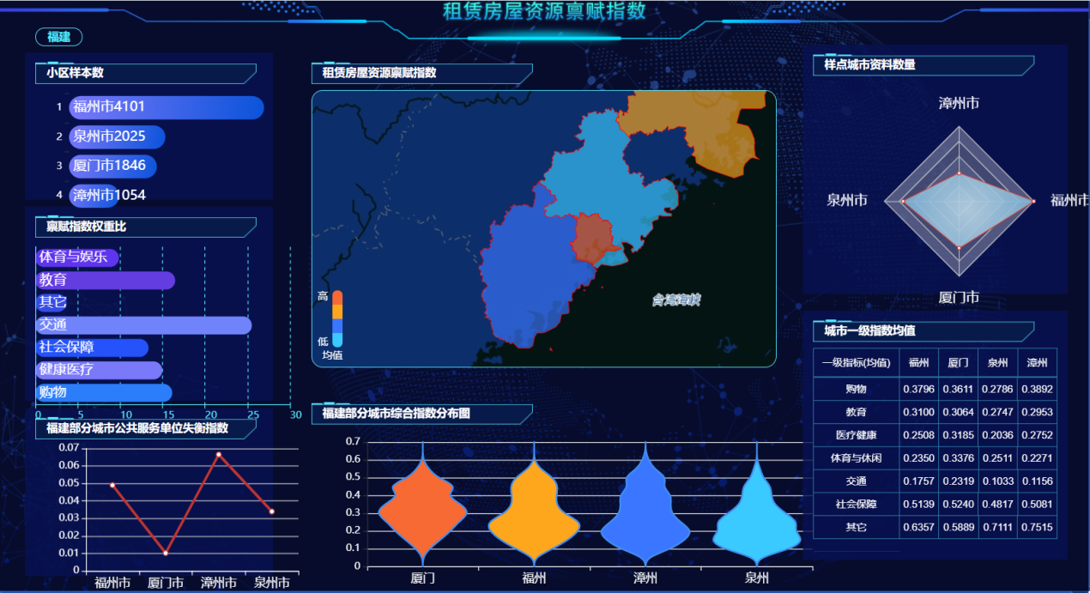This screenshot has width=1090, height=593.
Task: Click the 厦门市 lowest point on line chart
Action: (166, 553)
